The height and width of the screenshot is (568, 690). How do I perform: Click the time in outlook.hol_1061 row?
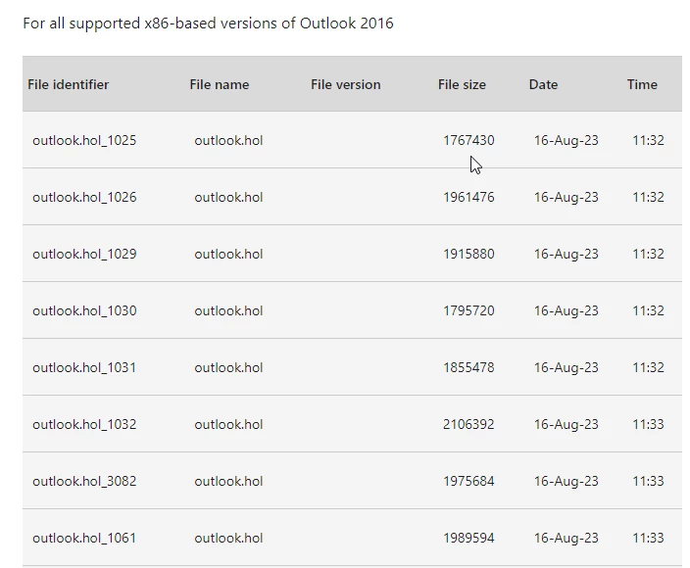(648, 538)
